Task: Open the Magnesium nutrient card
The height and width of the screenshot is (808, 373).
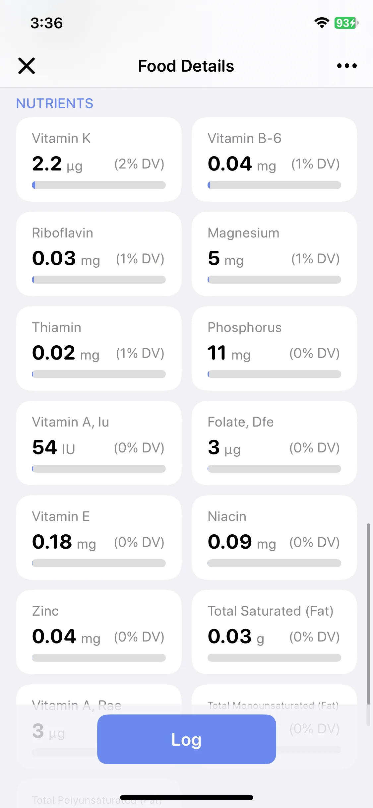Action: click(x=274, y=254)
